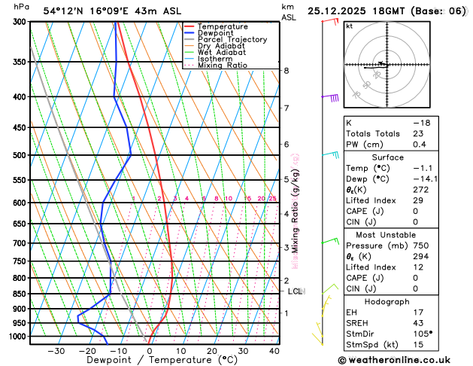
Task: Click the Totals Totals index row
Action: click(391, 133)
